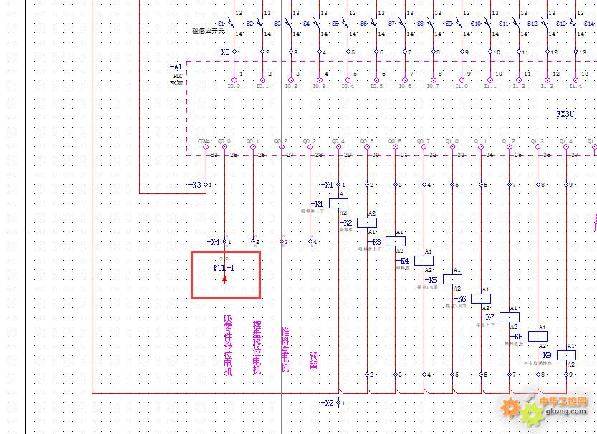Click the -K7 relay coil rectangle
The width and height of the screenshot is (597, 434).
coord(510,317)
